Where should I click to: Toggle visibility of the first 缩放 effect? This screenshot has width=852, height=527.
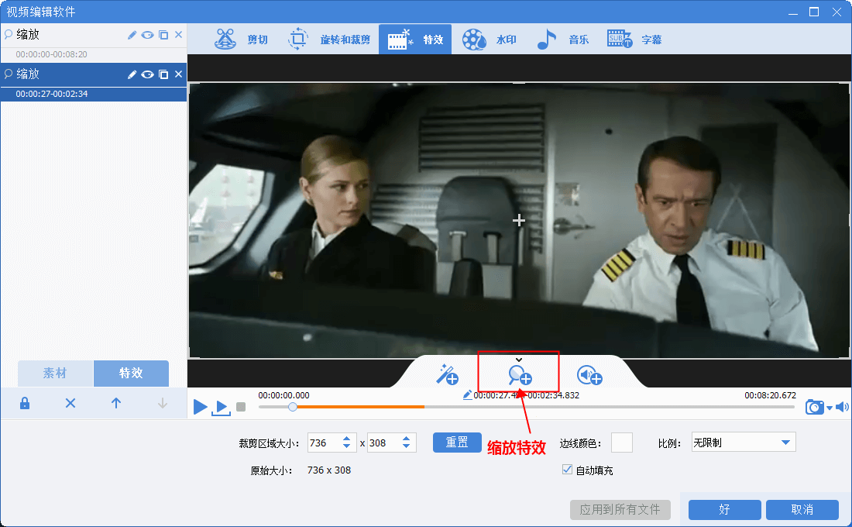point(147,35)
